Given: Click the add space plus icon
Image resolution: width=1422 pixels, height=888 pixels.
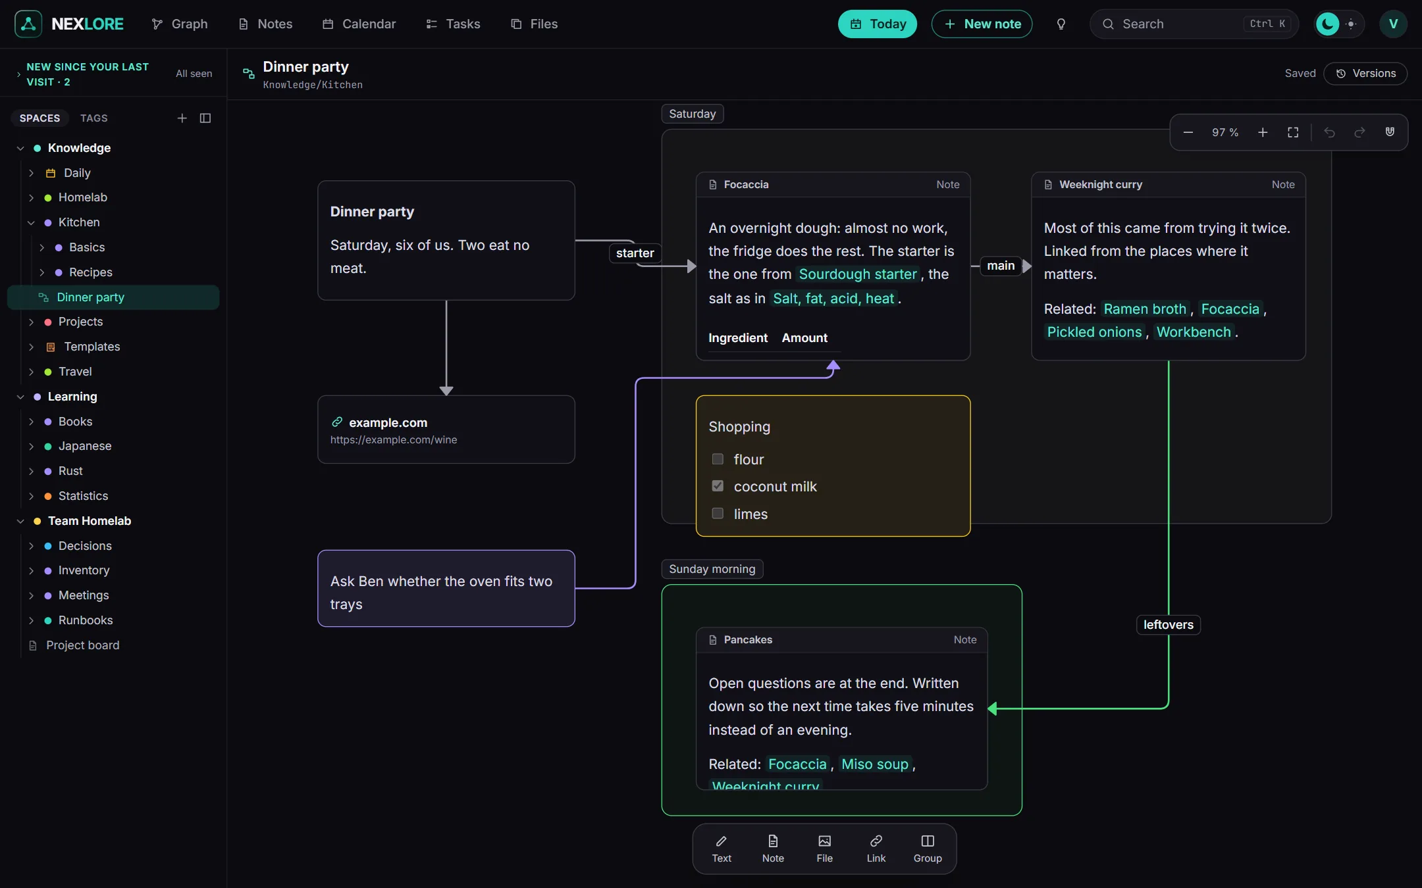Looking at the screenshot, I should coord(182,118).
